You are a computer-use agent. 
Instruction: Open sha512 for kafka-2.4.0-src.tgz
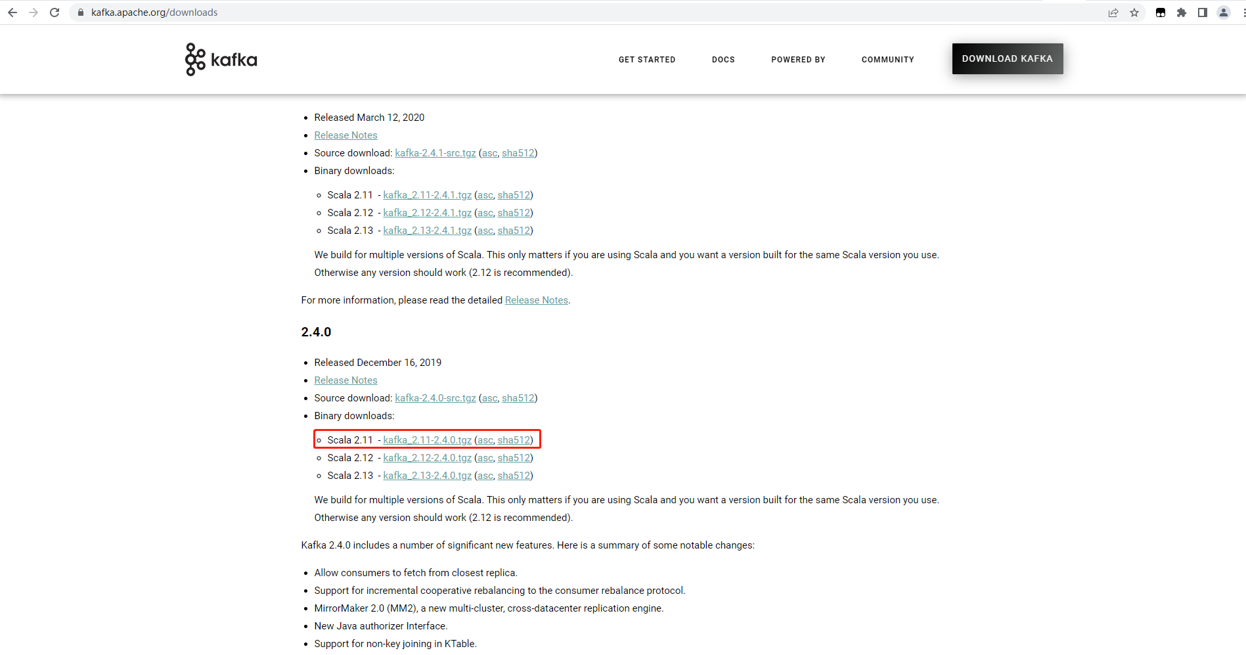[518, 398]
